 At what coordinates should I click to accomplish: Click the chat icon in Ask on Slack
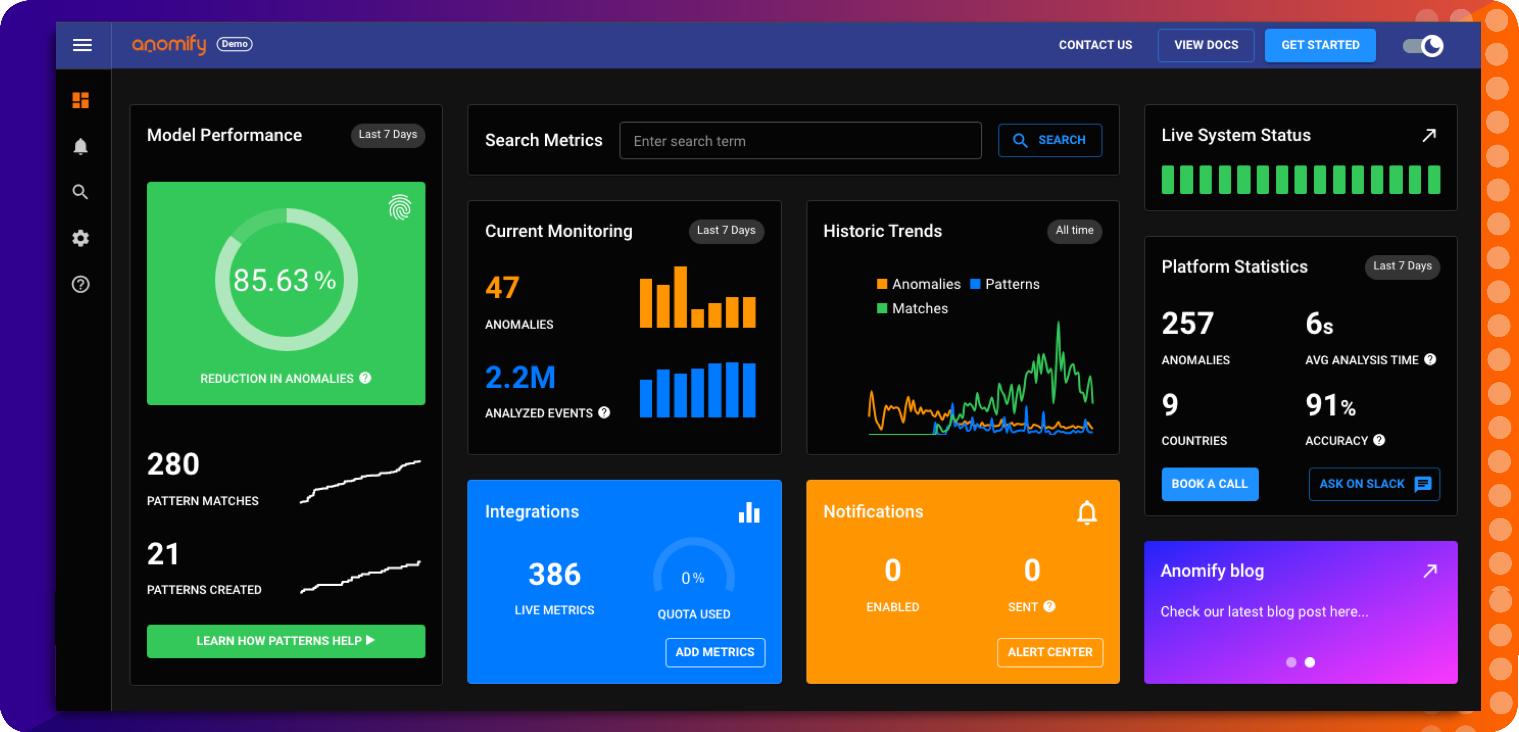[1423, 484]
